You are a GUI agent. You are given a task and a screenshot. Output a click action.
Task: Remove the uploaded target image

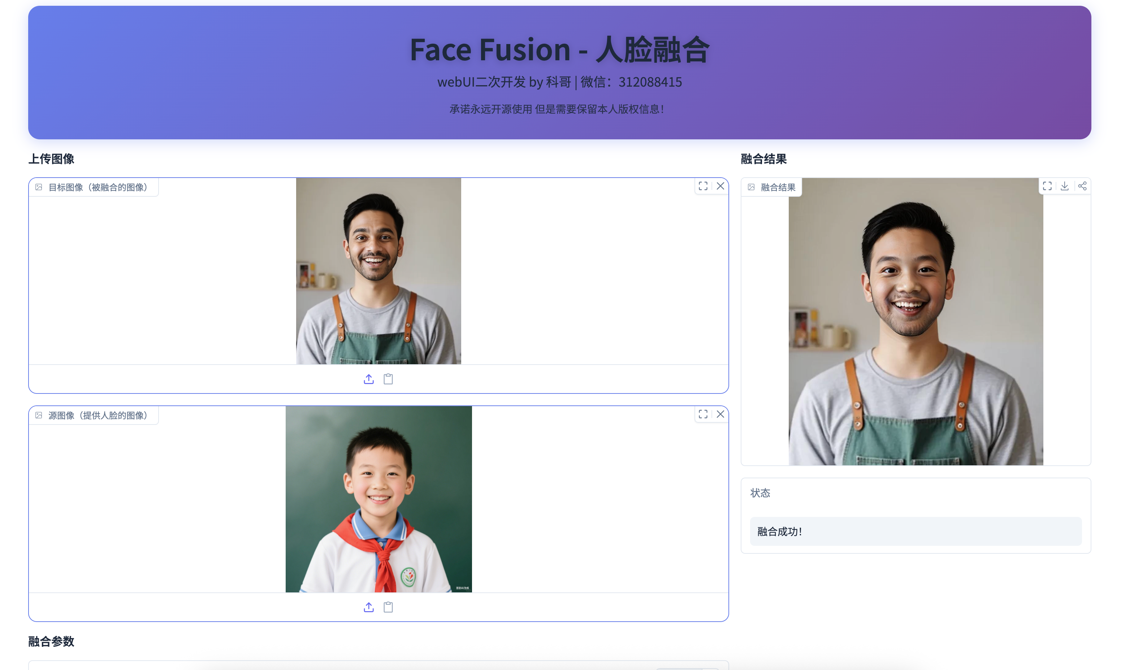pos(721,186)
